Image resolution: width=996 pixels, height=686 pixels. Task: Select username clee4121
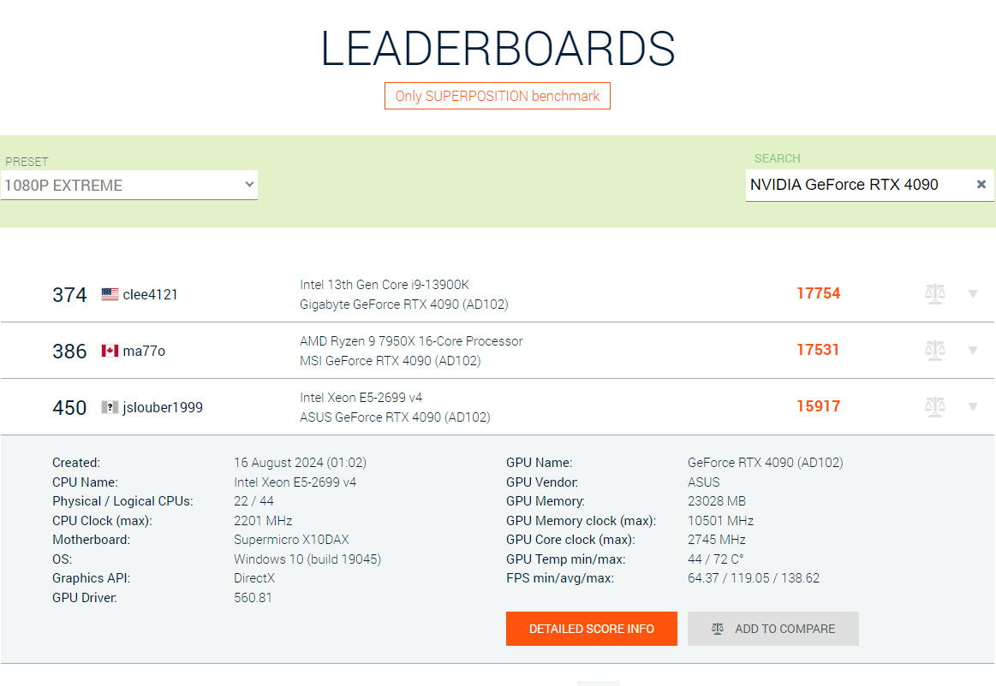(150, 294)
